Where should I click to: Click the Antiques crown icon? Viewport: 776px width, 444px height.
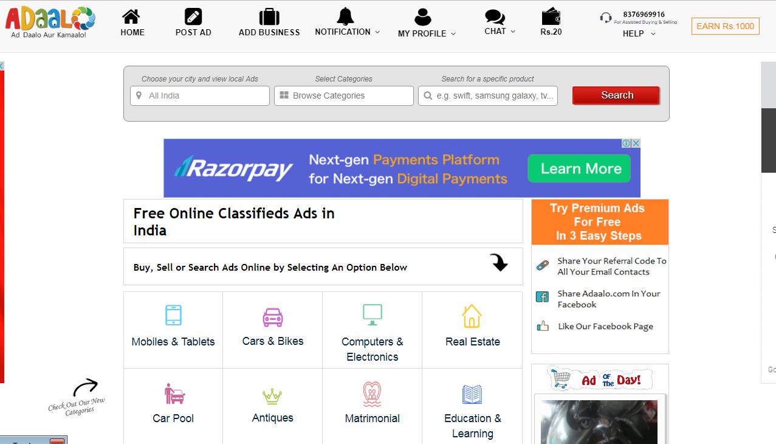click(272, 396)
